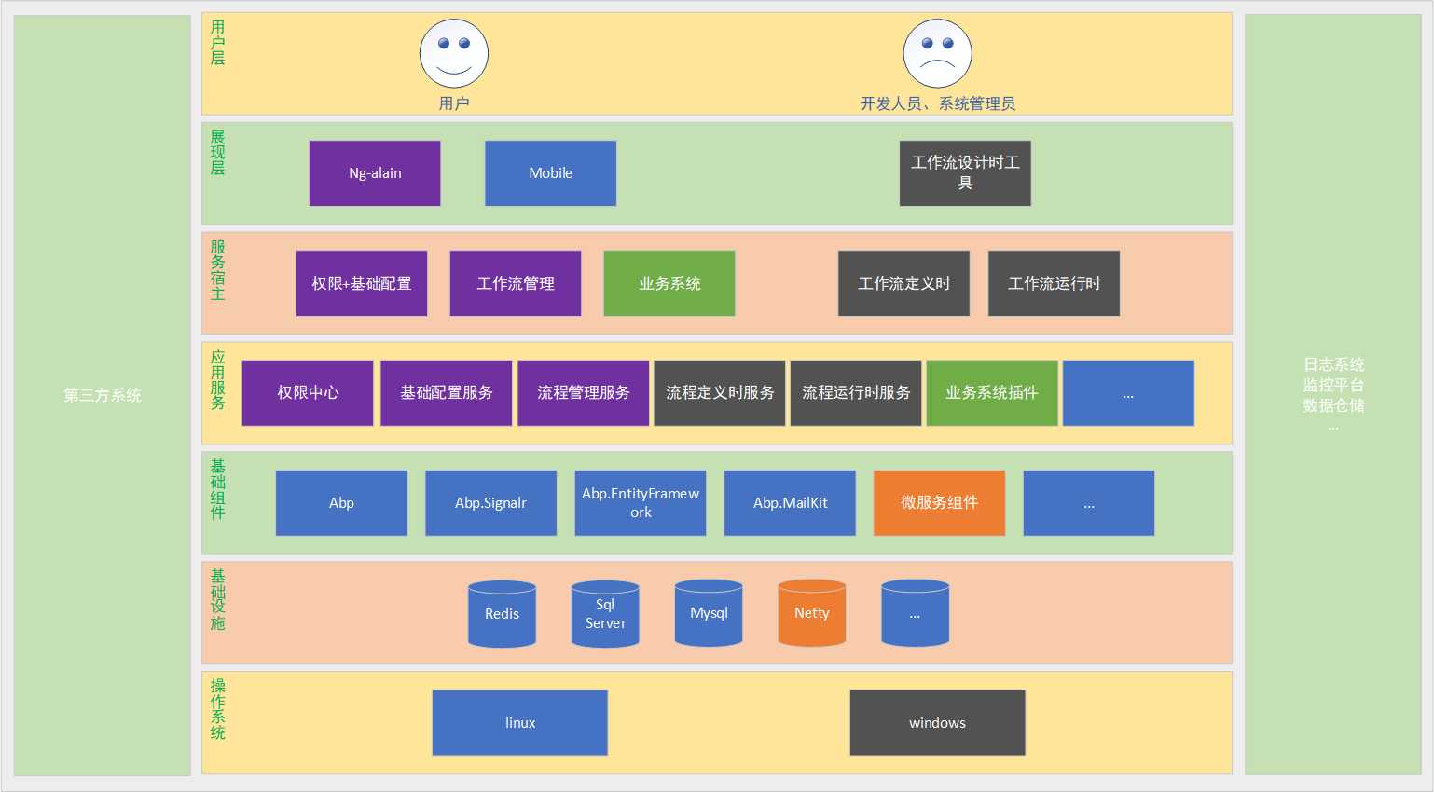Select the 工作流运行时 box
The image size is (1434, 792).
pos(1054,283)
